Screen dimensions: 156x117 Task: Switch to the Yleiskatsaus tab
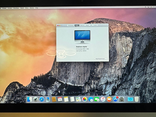click(x=71, y=25)
